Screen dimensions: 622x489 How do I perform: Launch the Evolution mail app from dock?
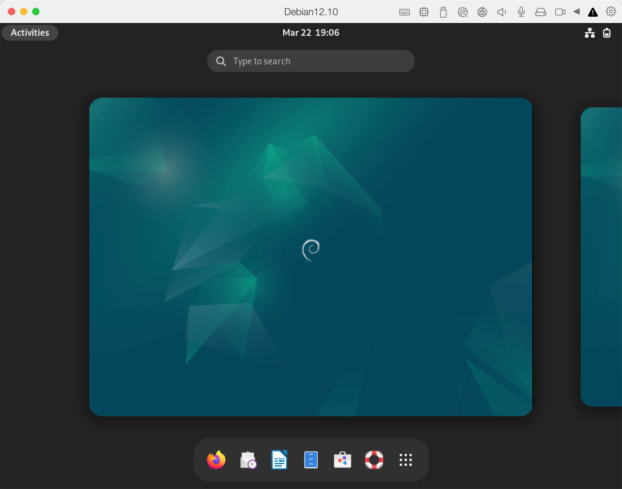point(248,460)
